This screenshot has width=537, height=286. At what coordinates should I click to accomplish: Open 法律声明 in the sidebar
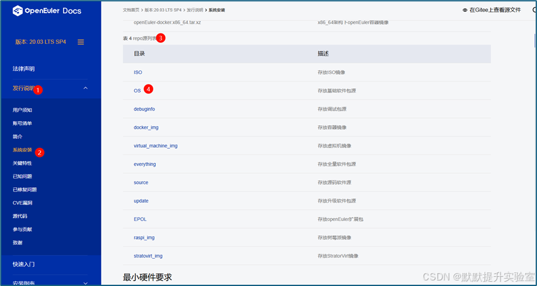[x=23, y=69]
